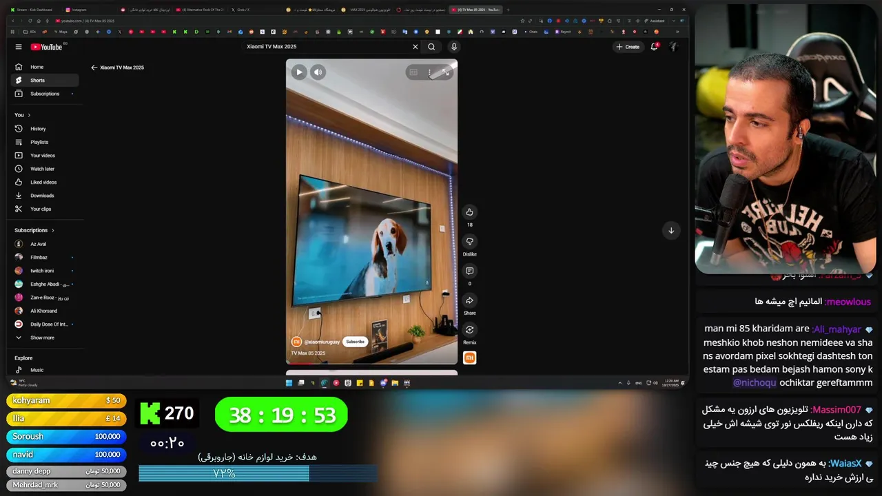The height and width of the screenshot is (496, 882).
Task: Switch to the Instagram browser tab
Action: click(91, 10)
